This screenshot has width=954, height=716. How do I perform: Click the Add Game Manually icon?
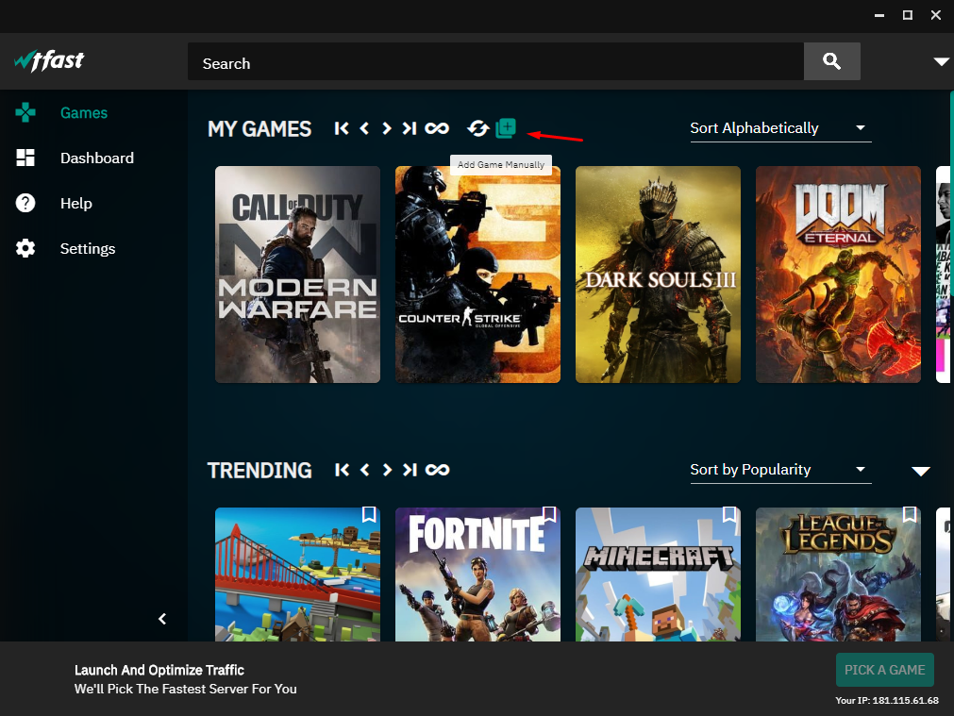point(507,127)
